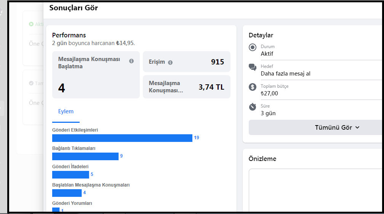Expand details with Tümünü Gör button

(x=316, y=127)
